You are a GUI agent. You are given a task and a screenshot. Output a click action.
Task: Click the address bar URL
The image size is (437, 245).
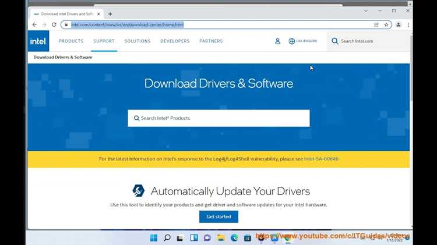(128, 25)
